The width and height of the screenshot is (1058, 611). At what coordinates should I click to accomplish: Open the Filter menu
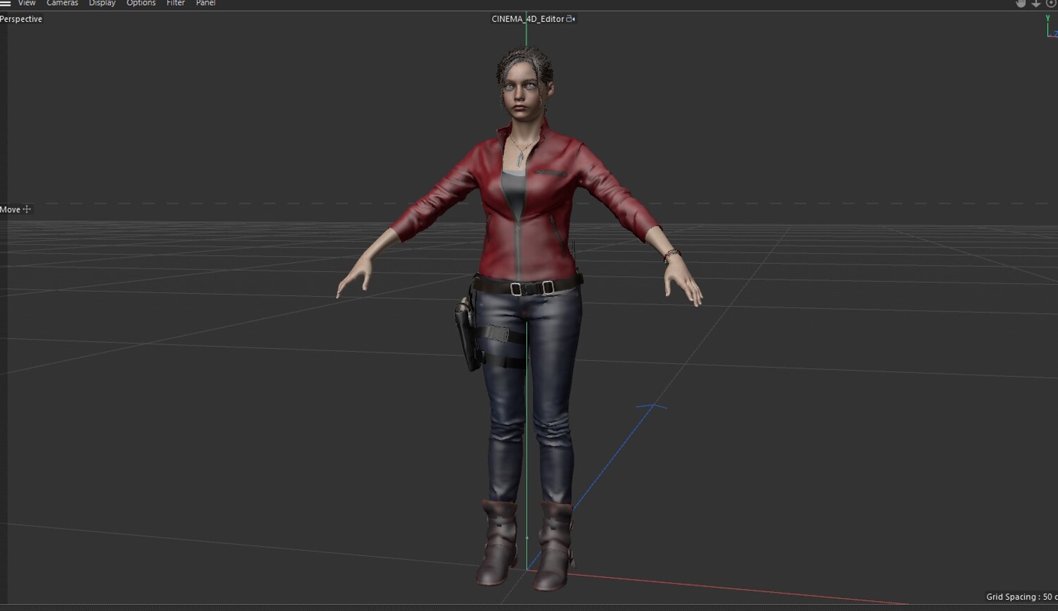[176, 4]
